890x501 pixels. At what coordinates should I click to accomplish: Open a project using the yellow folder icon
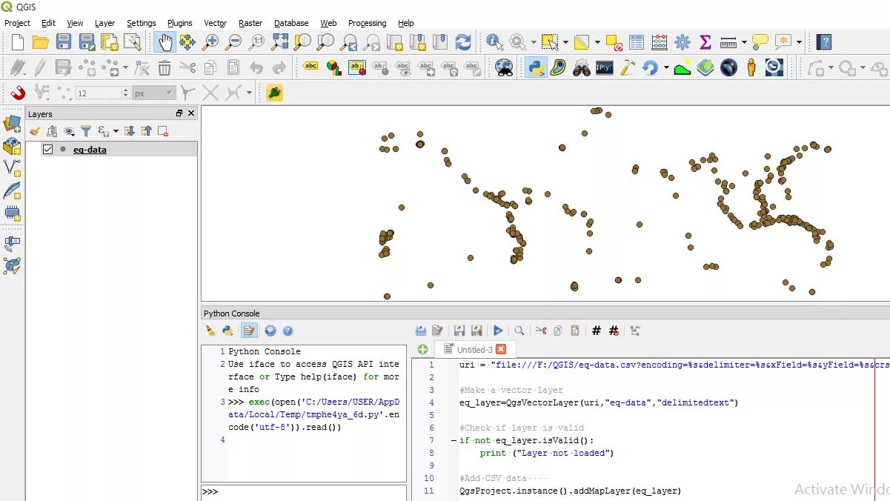[41, 42]
